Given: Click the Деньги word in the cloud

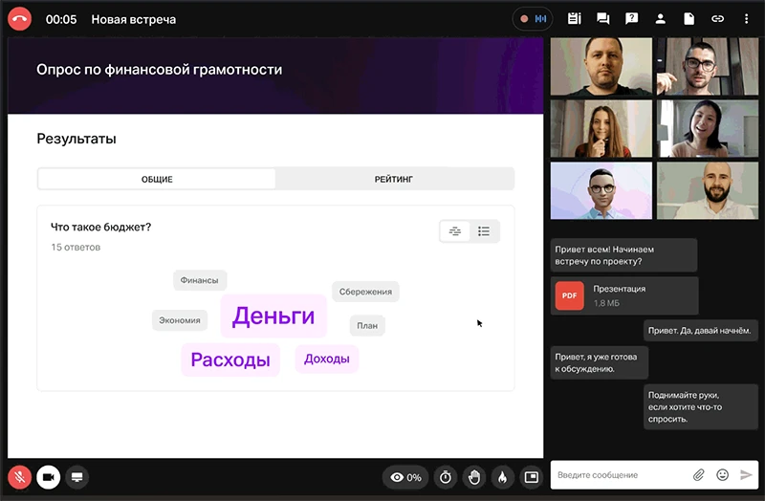Looking at the screenshot, I should (273, 316).
